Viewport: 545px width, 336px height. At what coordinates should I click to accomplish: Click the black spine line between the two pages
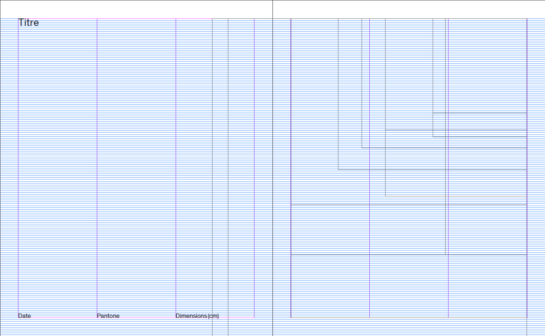point(272,166)
